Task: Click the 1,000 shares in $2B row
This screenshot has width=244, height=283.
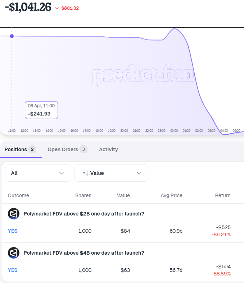Action: pyautogui.click(x=85, y=231)
